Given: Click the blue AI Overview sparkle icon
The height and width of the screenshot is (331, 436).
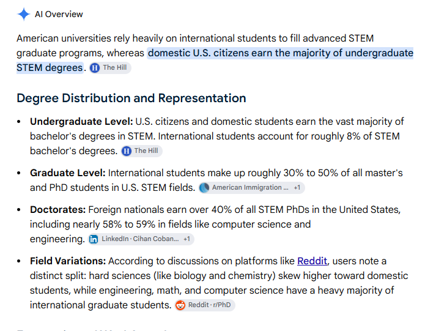Looking at the screenshot, I should tap(24, 14).
